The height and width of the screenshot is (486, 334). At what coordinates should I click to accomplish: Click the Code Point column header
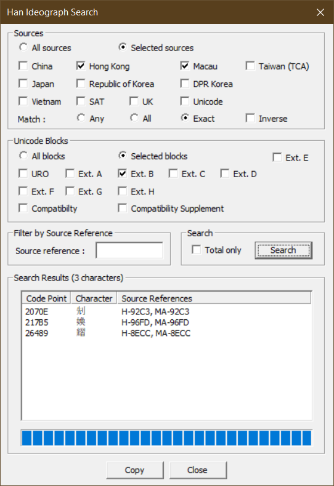46,298
